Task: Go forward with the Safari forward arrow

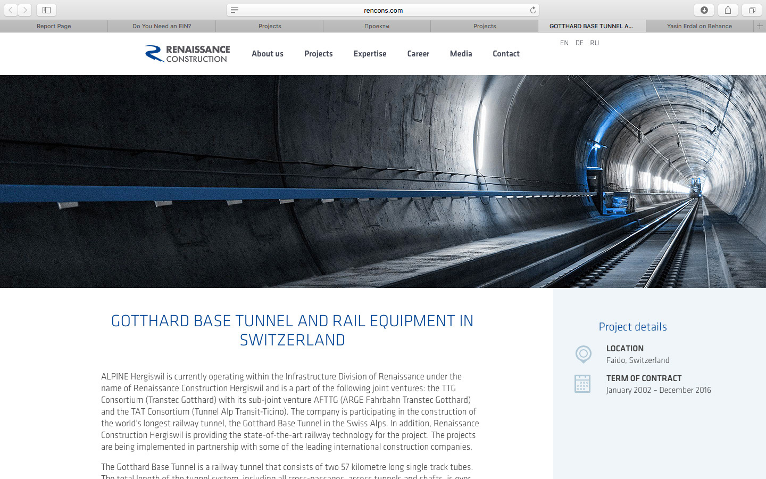Action: click(x=25, y=10)
